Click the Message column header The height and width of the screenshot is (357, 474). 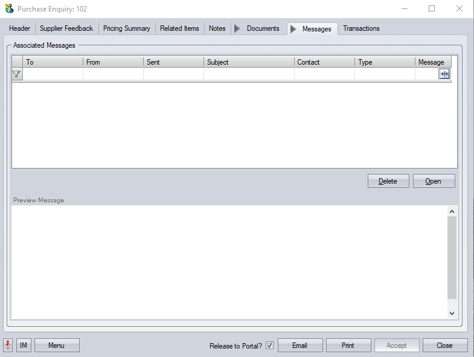click(433, 62)
